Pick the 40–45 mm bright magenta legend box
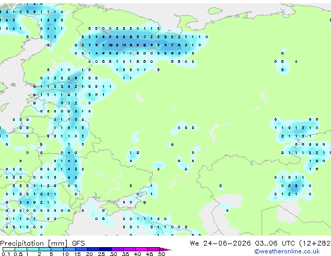Image resolution: width=331 pixels, height=256 pixels. (x=141, y=249)
